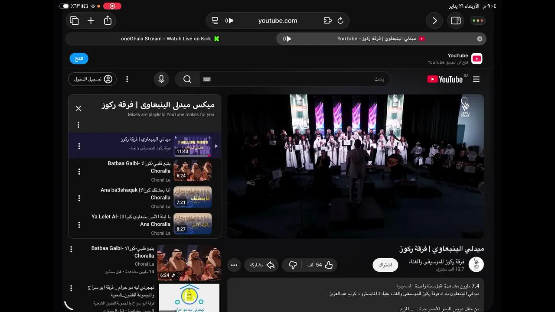
Task: Open the YouTube hamburger guide menu
Action: click(x=476, y=79)
